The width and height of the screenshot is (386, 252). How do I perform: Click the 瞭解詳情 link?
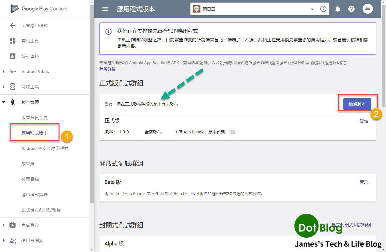click(108, 69)
